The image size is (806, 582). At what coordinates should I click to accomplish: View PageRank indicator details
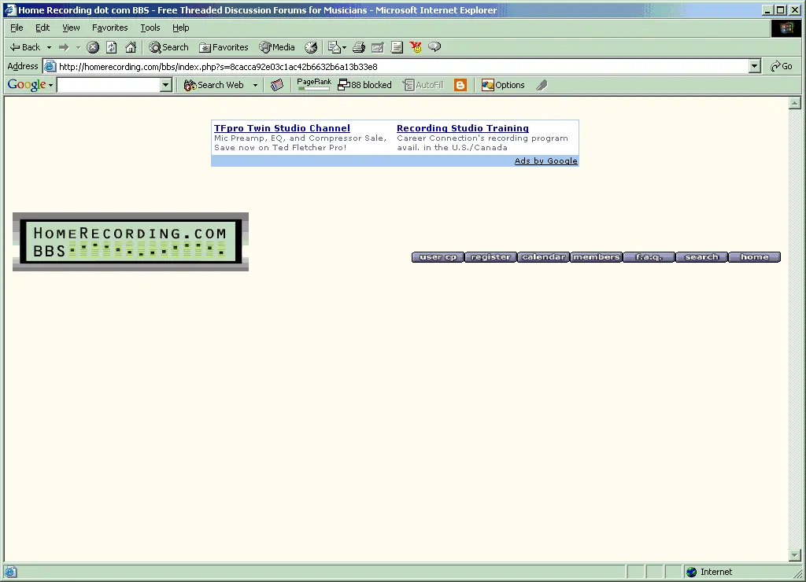314,84
